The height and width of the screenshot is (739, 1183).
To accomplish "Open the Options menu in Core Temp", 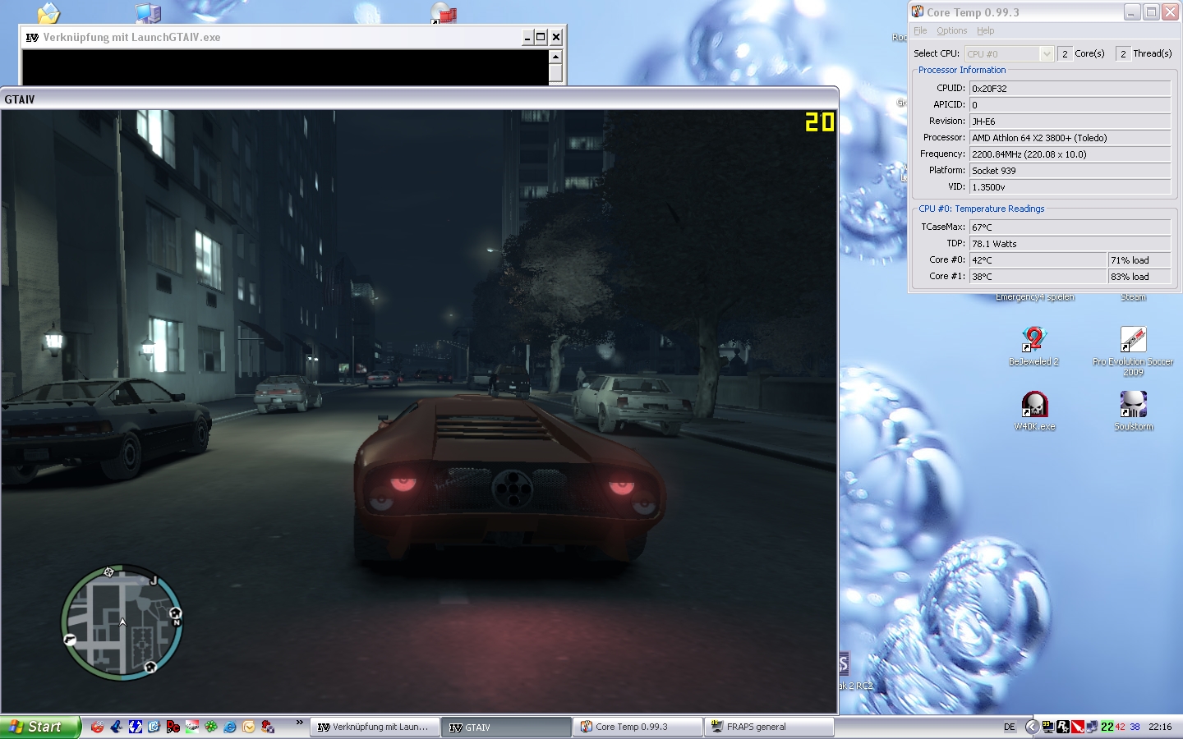I will [x=951, y=30].
